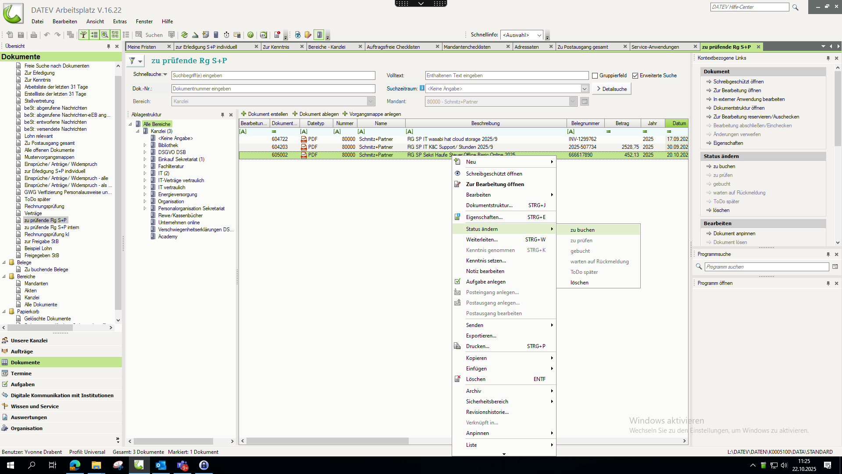Screen dimensions: 842x474
Task: Click the Detailsuche button
Action: click(x=612, y=89)
